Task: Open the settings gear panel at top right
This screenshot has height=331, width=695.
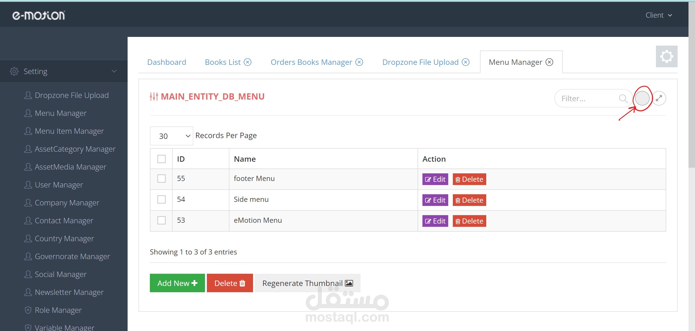Action: 666,56
